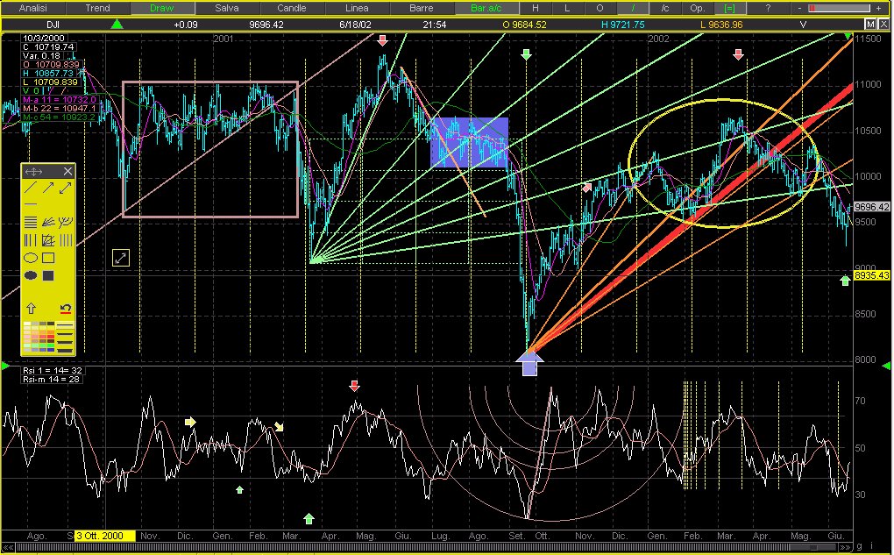Select the double-headed arrow tool
Screen dimensions: 894x555
(65, 188)
